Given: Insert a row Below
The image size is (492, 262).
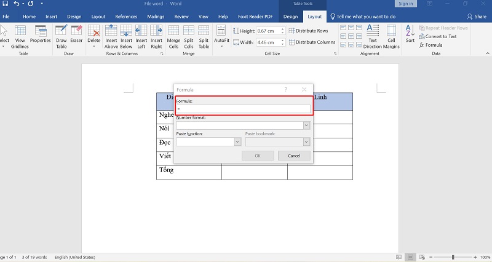Looking at the screenshot, I should pos(126,37).
